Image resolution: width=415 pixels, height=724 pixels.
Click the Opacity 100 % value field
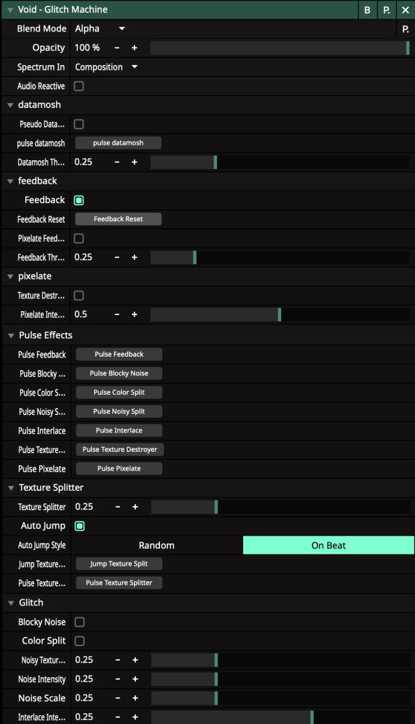point(88,48)
